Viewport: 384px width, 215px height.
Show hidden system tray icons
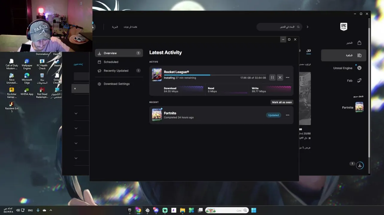tap(51, 210)
